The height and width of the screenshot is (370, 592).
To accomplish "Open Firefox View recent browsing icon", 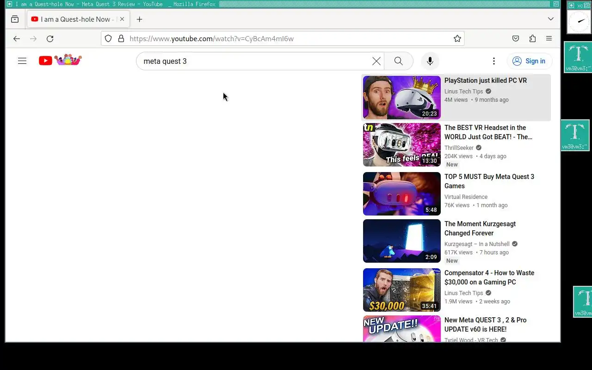I will pyautogui.click(x=15, y=19).
